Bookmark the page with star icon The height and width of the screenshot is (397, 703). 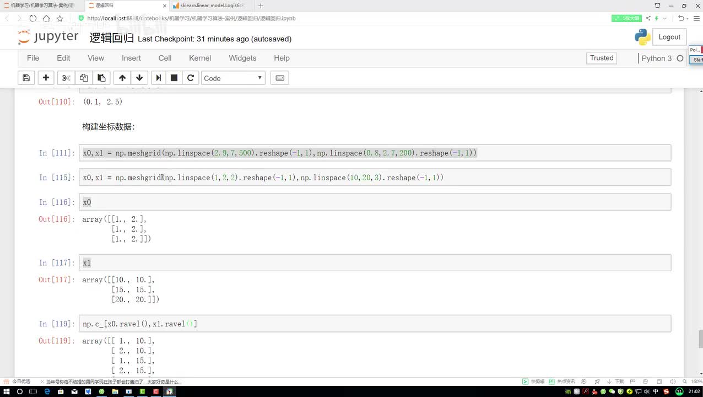(x=60, y=18)
